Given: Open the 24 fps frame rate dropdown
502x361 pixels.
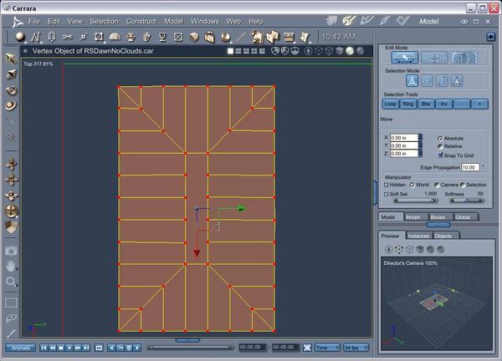Looking at the screenshot, I should 356,348.
